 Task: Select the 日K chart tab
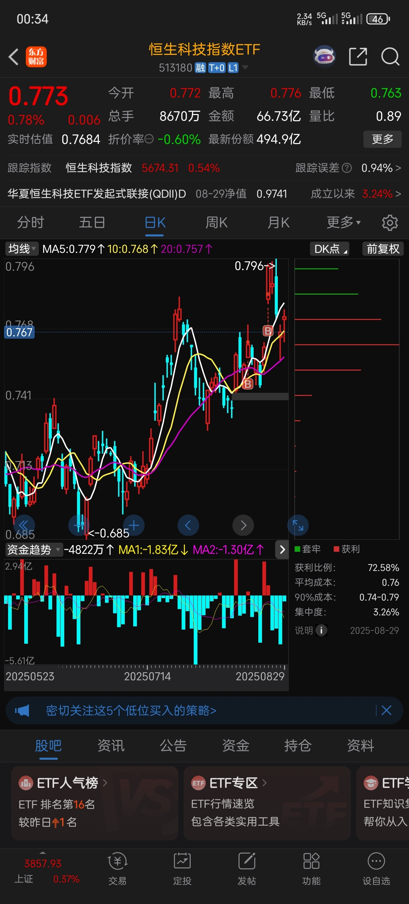[155, 223]
